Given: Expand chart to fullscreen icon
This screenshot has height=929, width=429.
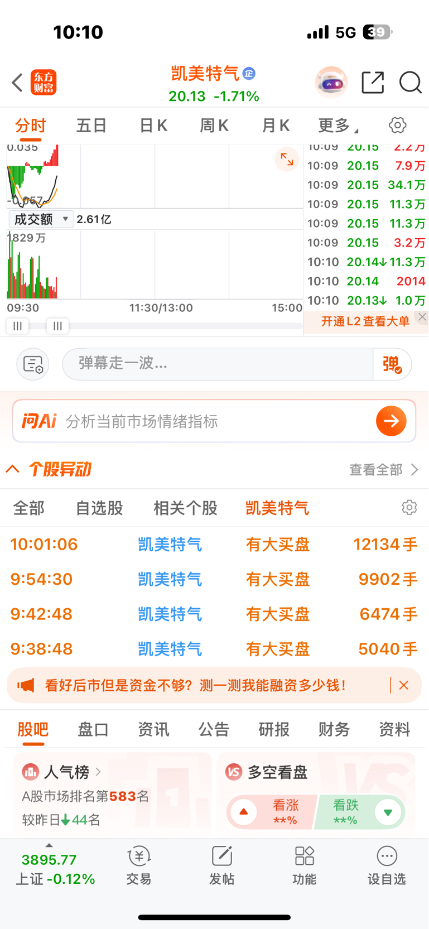Looking at the screenshot, I should pos(287,160).
